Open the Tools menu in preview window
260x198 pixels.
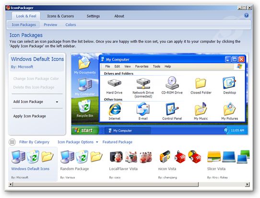156,67
